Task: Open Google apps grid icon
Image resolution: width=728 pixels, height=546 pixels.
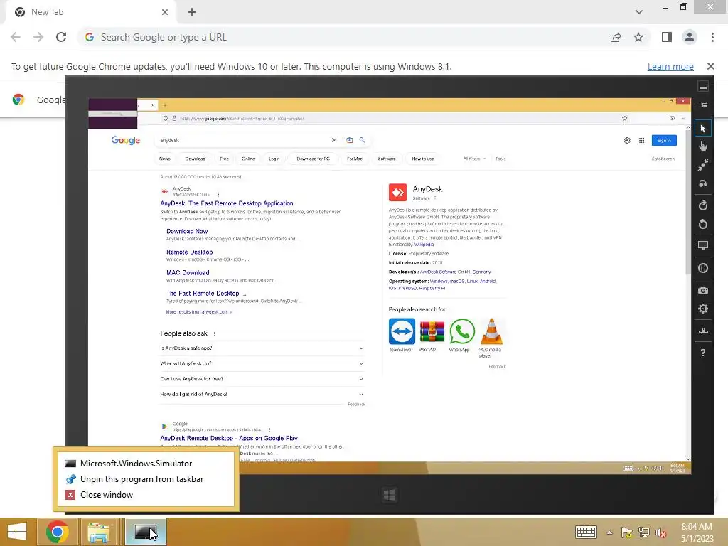Action: coord(642,140)
